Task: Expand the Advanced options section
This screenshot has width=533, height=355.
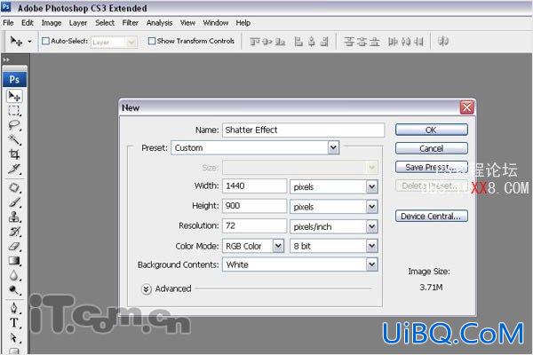Action: 147,289
